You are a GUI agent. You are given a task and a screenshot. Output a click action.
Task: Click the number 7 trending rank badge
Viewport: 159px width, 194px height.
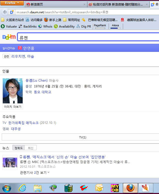pos(20,48)
